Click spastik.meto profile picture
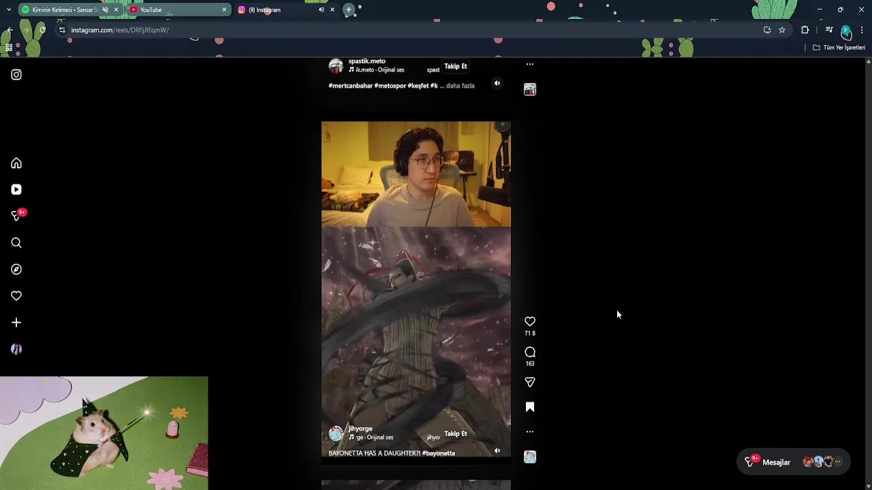The height and width of the screenshot is (490, 872). tap(336, 66)
